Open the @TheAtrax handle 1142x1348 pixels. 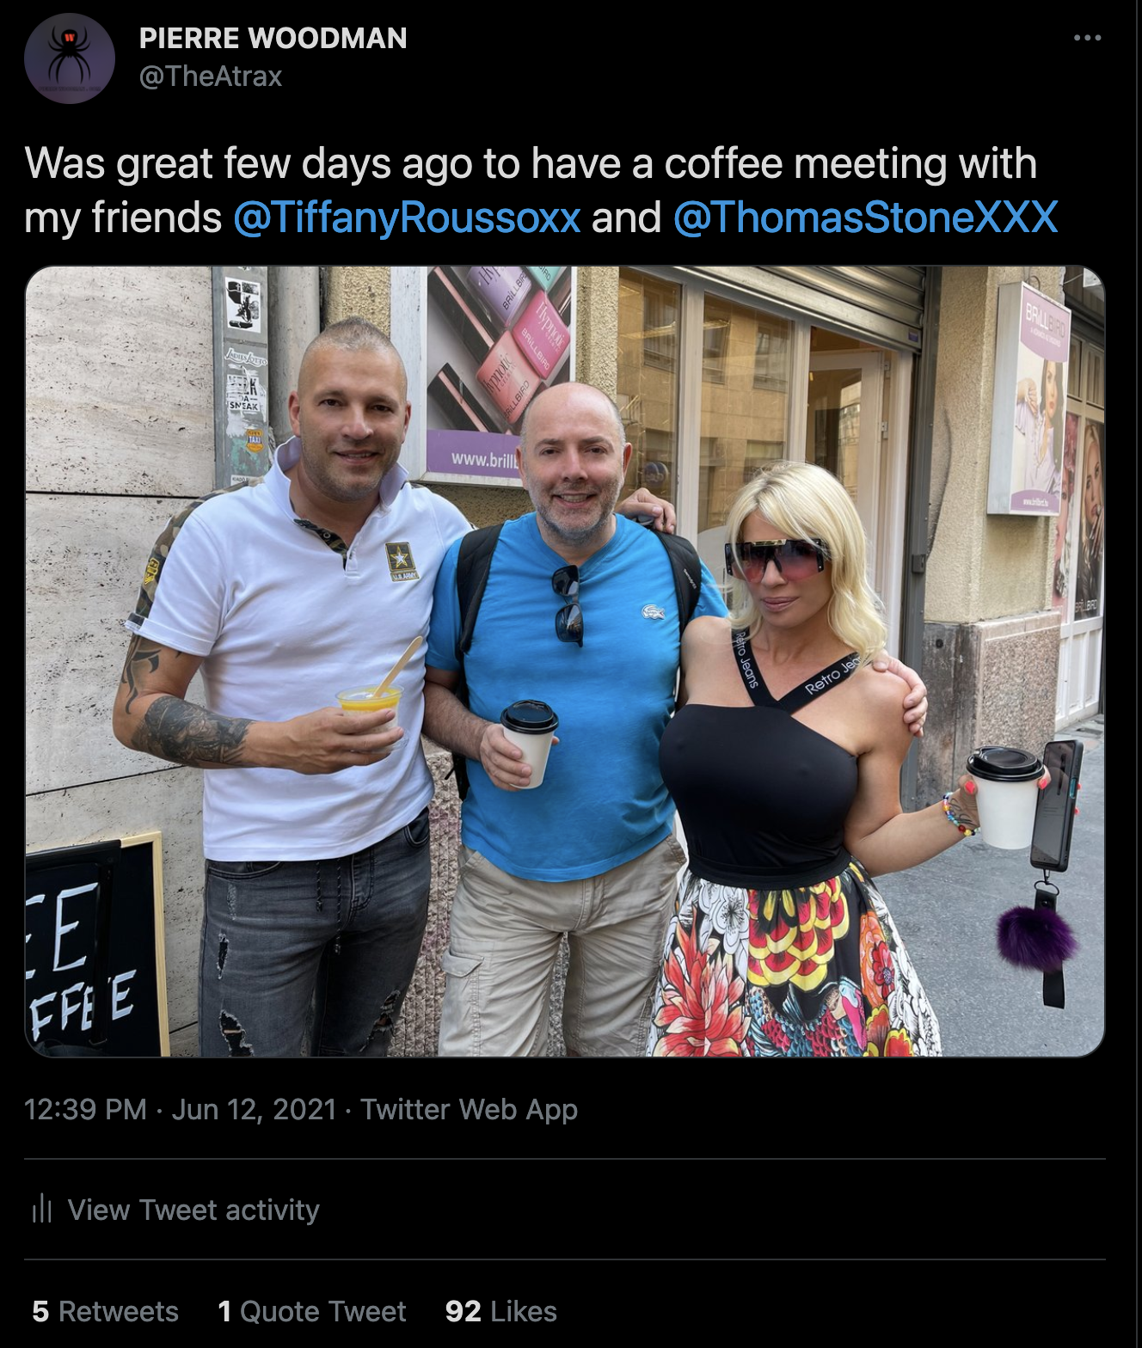tap(211, 76)
